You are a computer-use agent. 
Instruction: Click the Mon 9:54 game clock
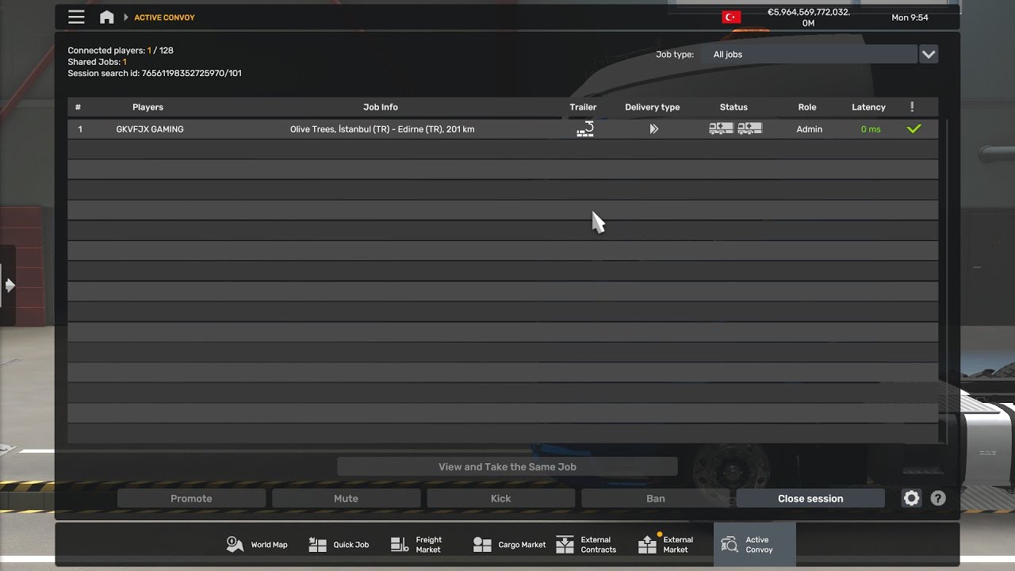[x=910, y=17]
